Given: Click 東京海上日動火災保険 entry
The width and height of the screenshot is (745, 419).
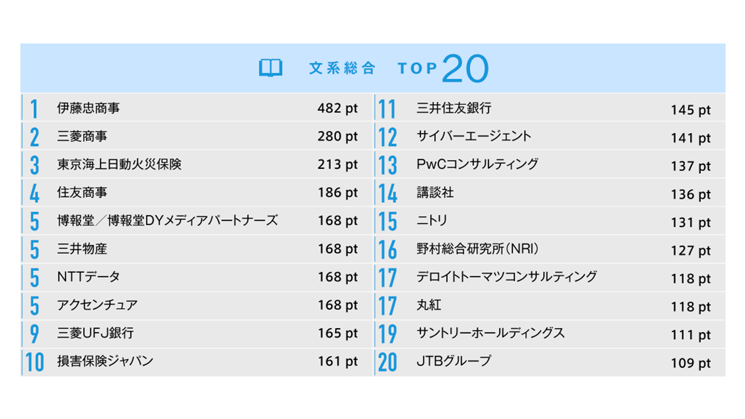Looking at the screenshot, I should pos(119,165).
